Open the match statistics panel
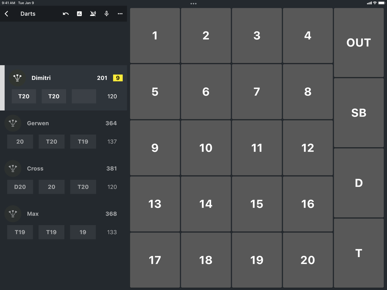387x290 pixels. pyautogui.click(x=79, y=14)
